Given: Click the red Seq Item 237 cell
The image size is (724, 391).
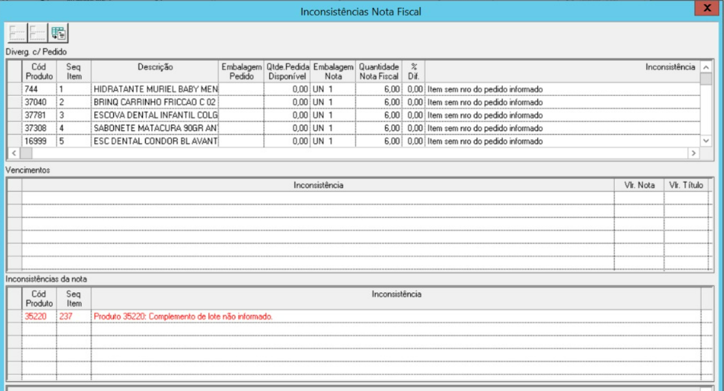Looking at the screenshot, I should 74,317.
